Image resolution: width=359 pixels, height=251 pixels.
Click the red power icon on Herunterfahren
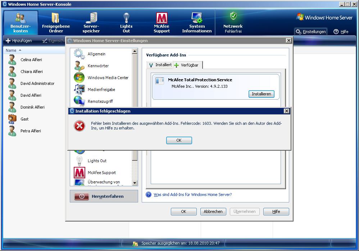[x=82, y=196]
